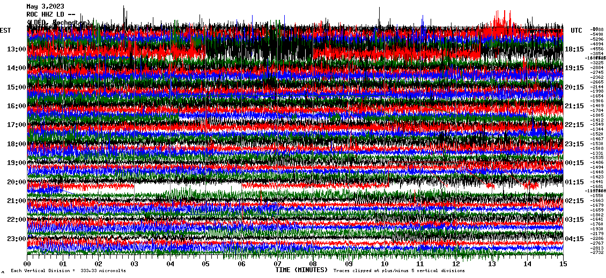606x278 pixels.
Task: Select minute 00 on the time axis
Action: click(27, 264)
